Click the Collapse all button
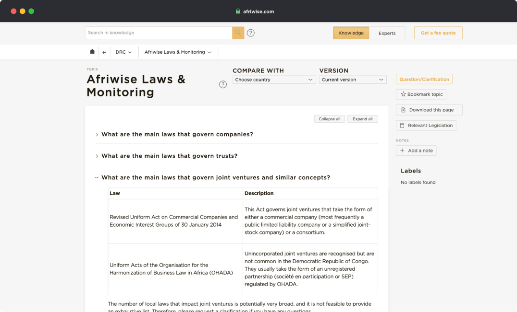The image size is (517, 312). tap(330, 119)
